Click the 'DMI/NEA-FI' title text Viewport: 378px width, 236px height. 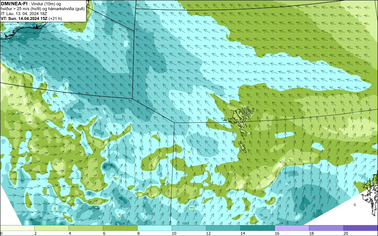coord(14,4)
